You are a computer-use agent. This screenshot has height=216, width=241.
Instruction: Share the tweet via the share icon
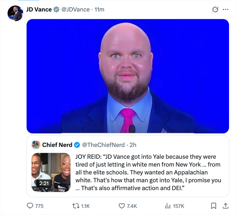point(226,206)
